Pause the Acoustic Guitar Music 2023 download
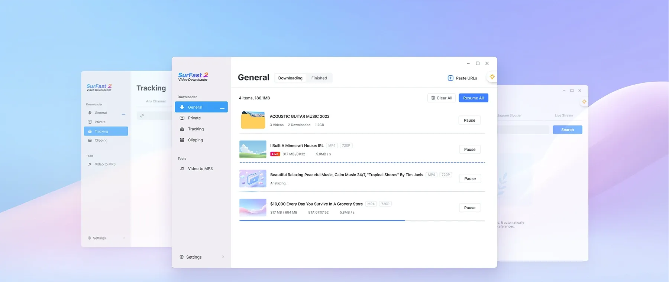This screenshot has height=282, width=669. 469,120
